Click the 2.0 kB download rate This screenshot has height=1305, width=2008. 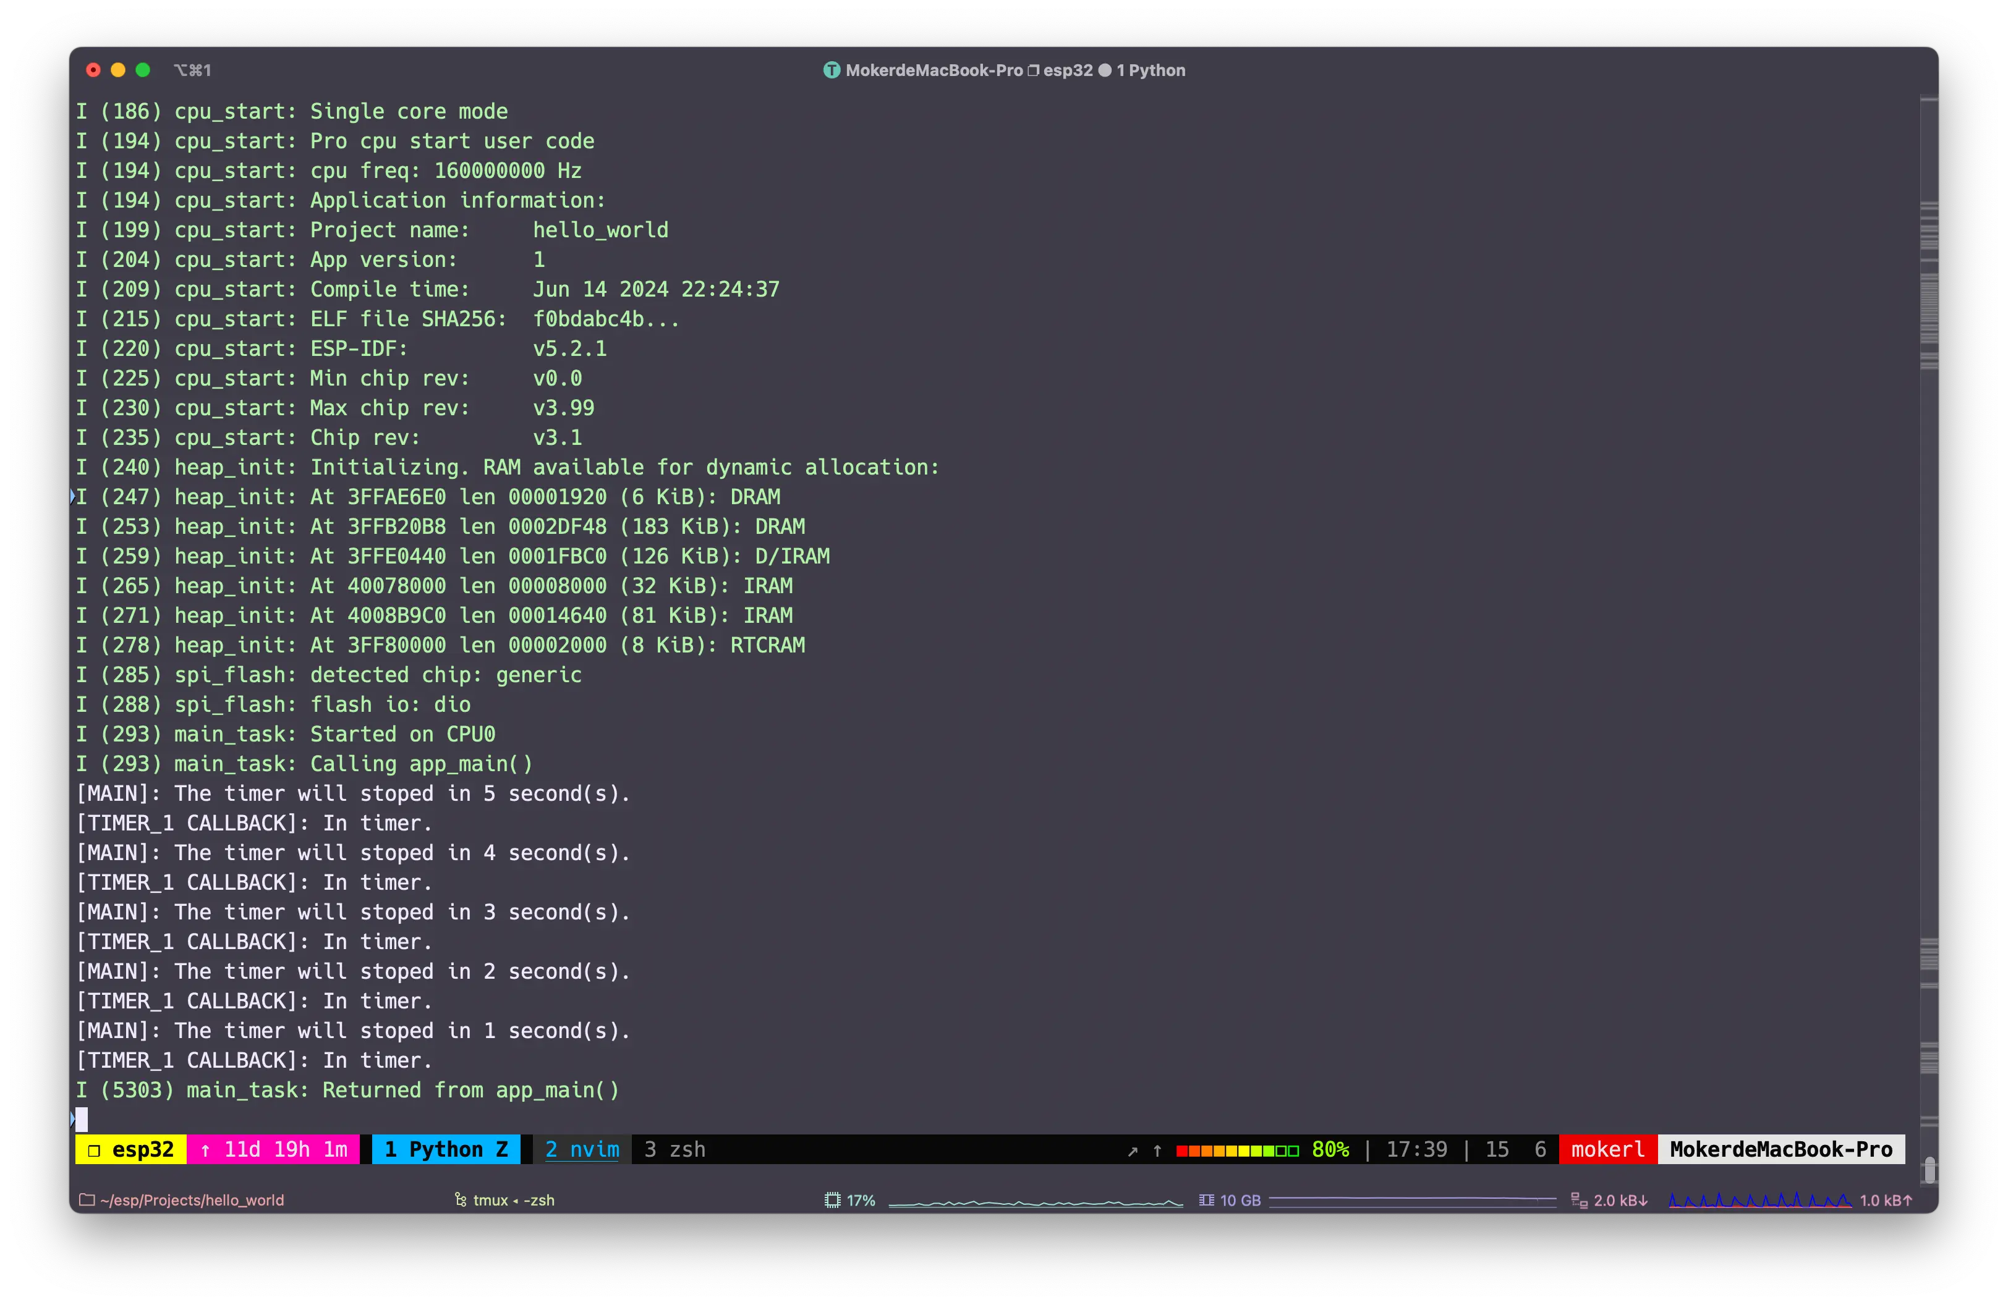pos(1621,1199)
